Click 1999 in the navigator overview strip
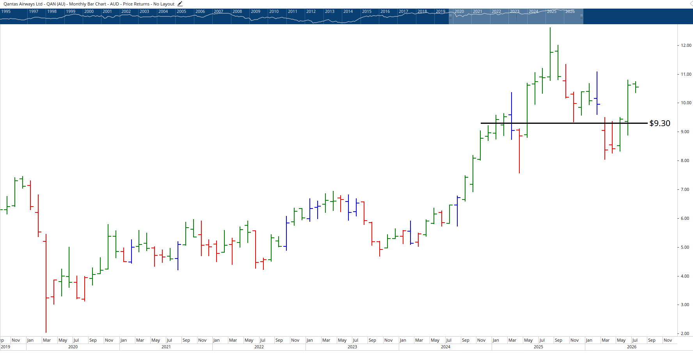693x353 pixels. coord(71,11)
